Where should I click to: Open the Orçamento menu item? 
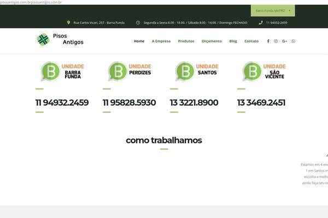point(212,41)
